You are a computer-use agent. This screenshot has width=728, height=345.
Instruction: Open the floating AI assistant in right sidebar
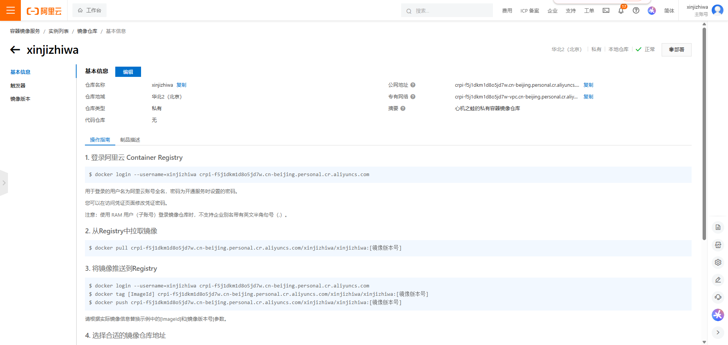point(718,315)
